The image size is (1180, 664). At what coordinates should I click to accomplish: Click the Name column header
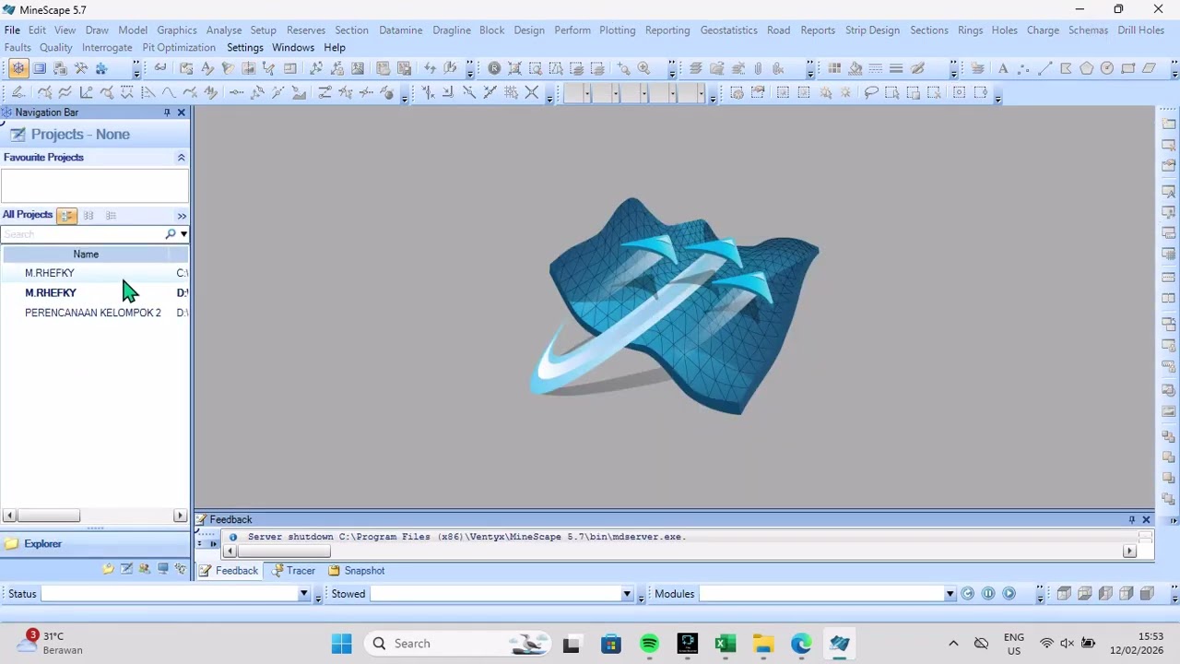(86, 255)
